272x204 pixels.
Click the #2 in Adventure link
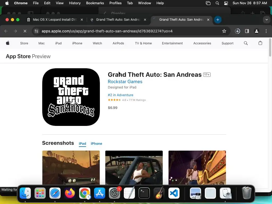click(x=120, y=95)
